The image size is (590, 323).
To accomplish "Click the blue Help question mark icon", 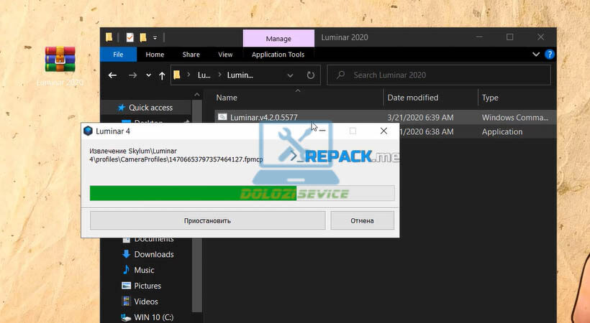I will tap(549, 55).
